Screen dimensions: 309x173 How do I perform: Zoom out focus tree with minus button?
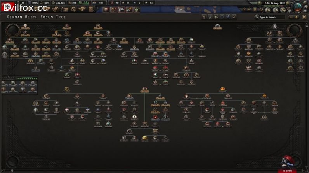coord(291,17)
